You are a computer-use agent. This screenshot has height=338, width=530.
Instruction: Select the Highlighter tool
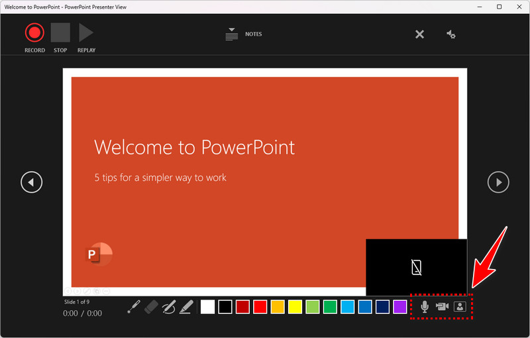pyautogui.click(x=186, y=307)
